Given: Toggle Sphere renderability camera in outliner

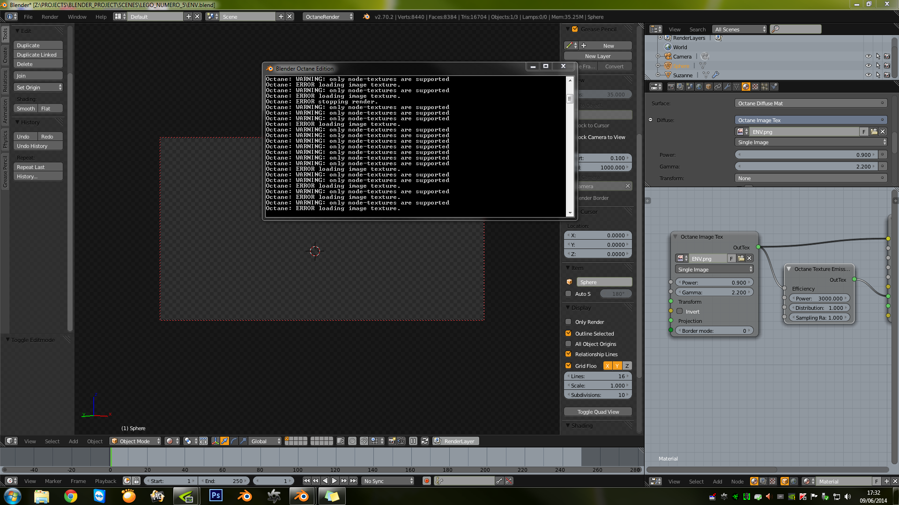Looking at the screenshot, I should 887,66.
